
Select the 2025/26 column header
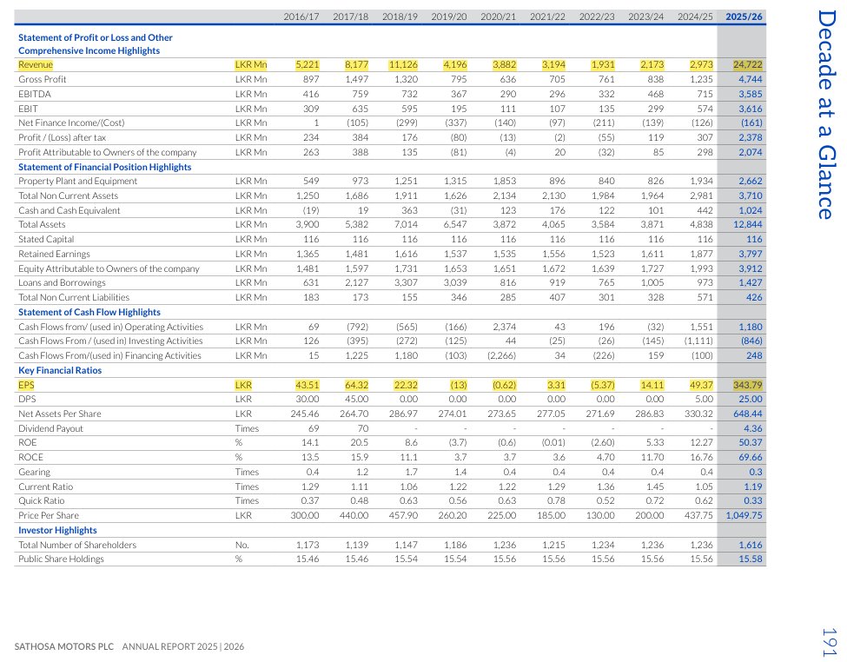[744, 17]
